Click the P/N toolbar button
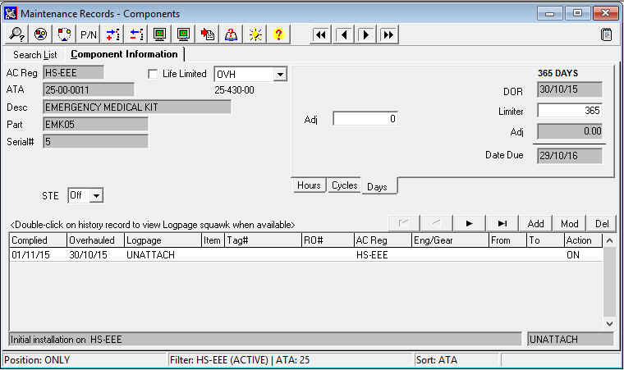 pos(88,34)
